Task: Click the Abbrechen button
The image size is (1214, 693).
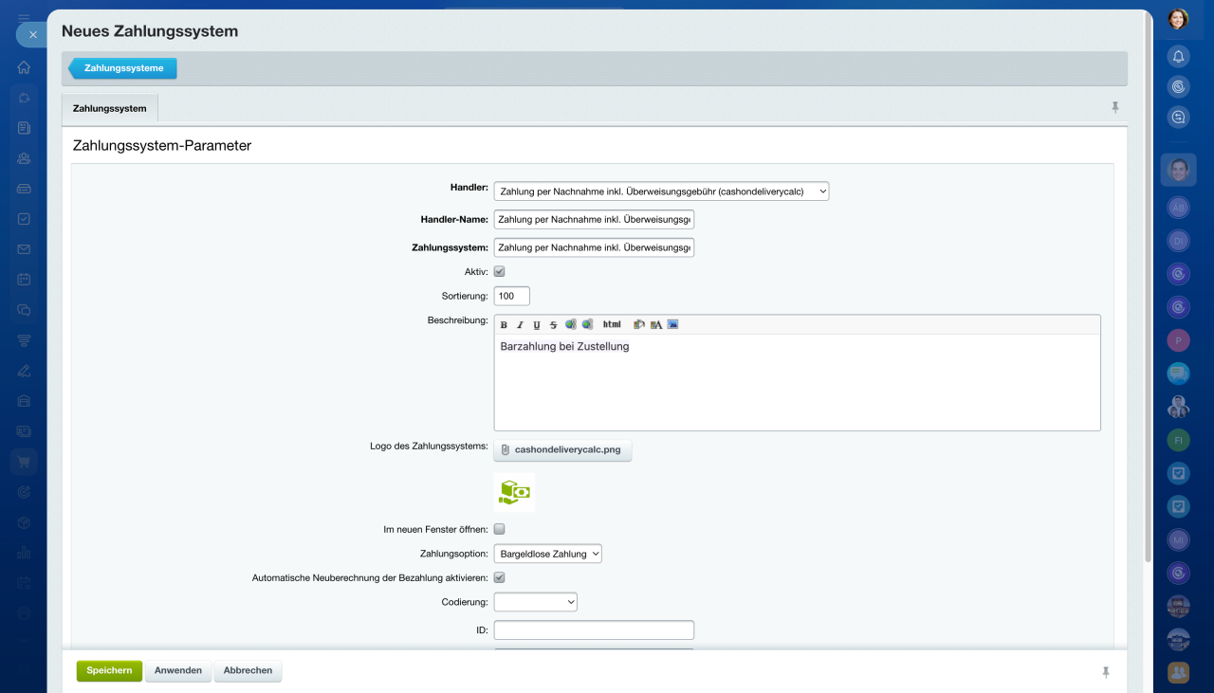Action: tap(248, 670)
